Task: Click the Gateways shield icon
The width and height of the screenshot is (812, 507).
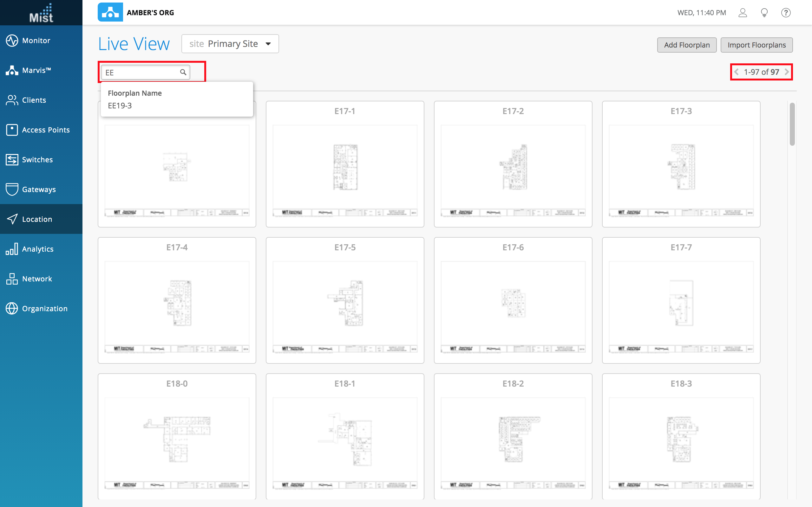Action: click(x=12, y=189)
